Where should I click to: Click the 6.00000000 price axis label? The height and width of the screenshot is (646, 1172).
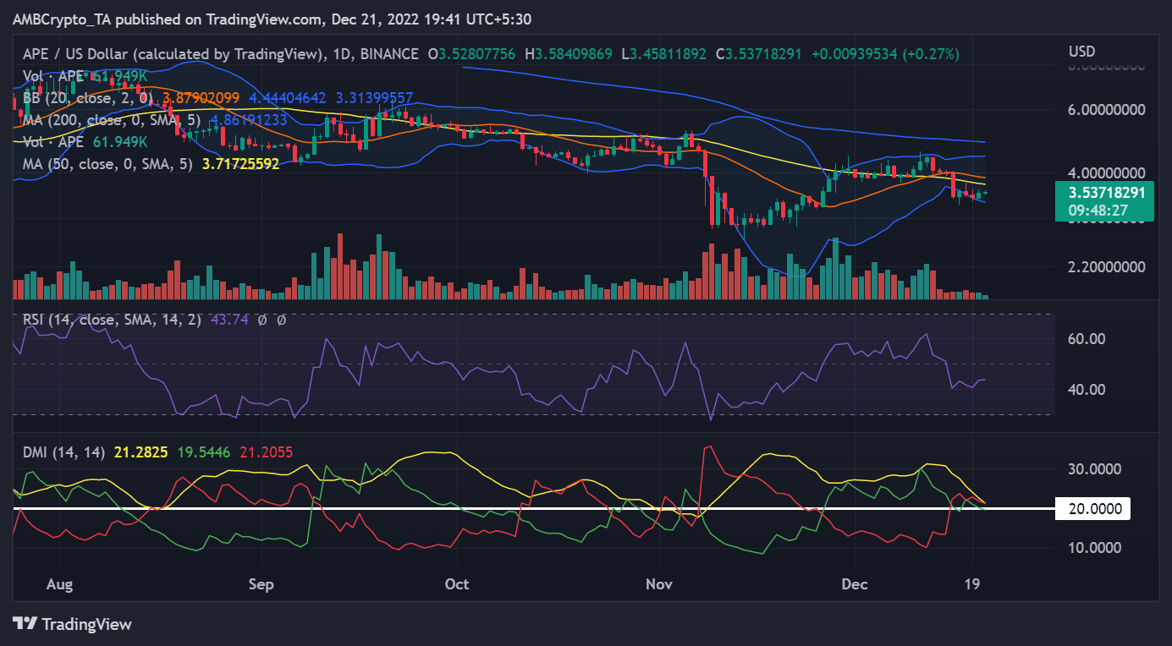click(1105, 110)
